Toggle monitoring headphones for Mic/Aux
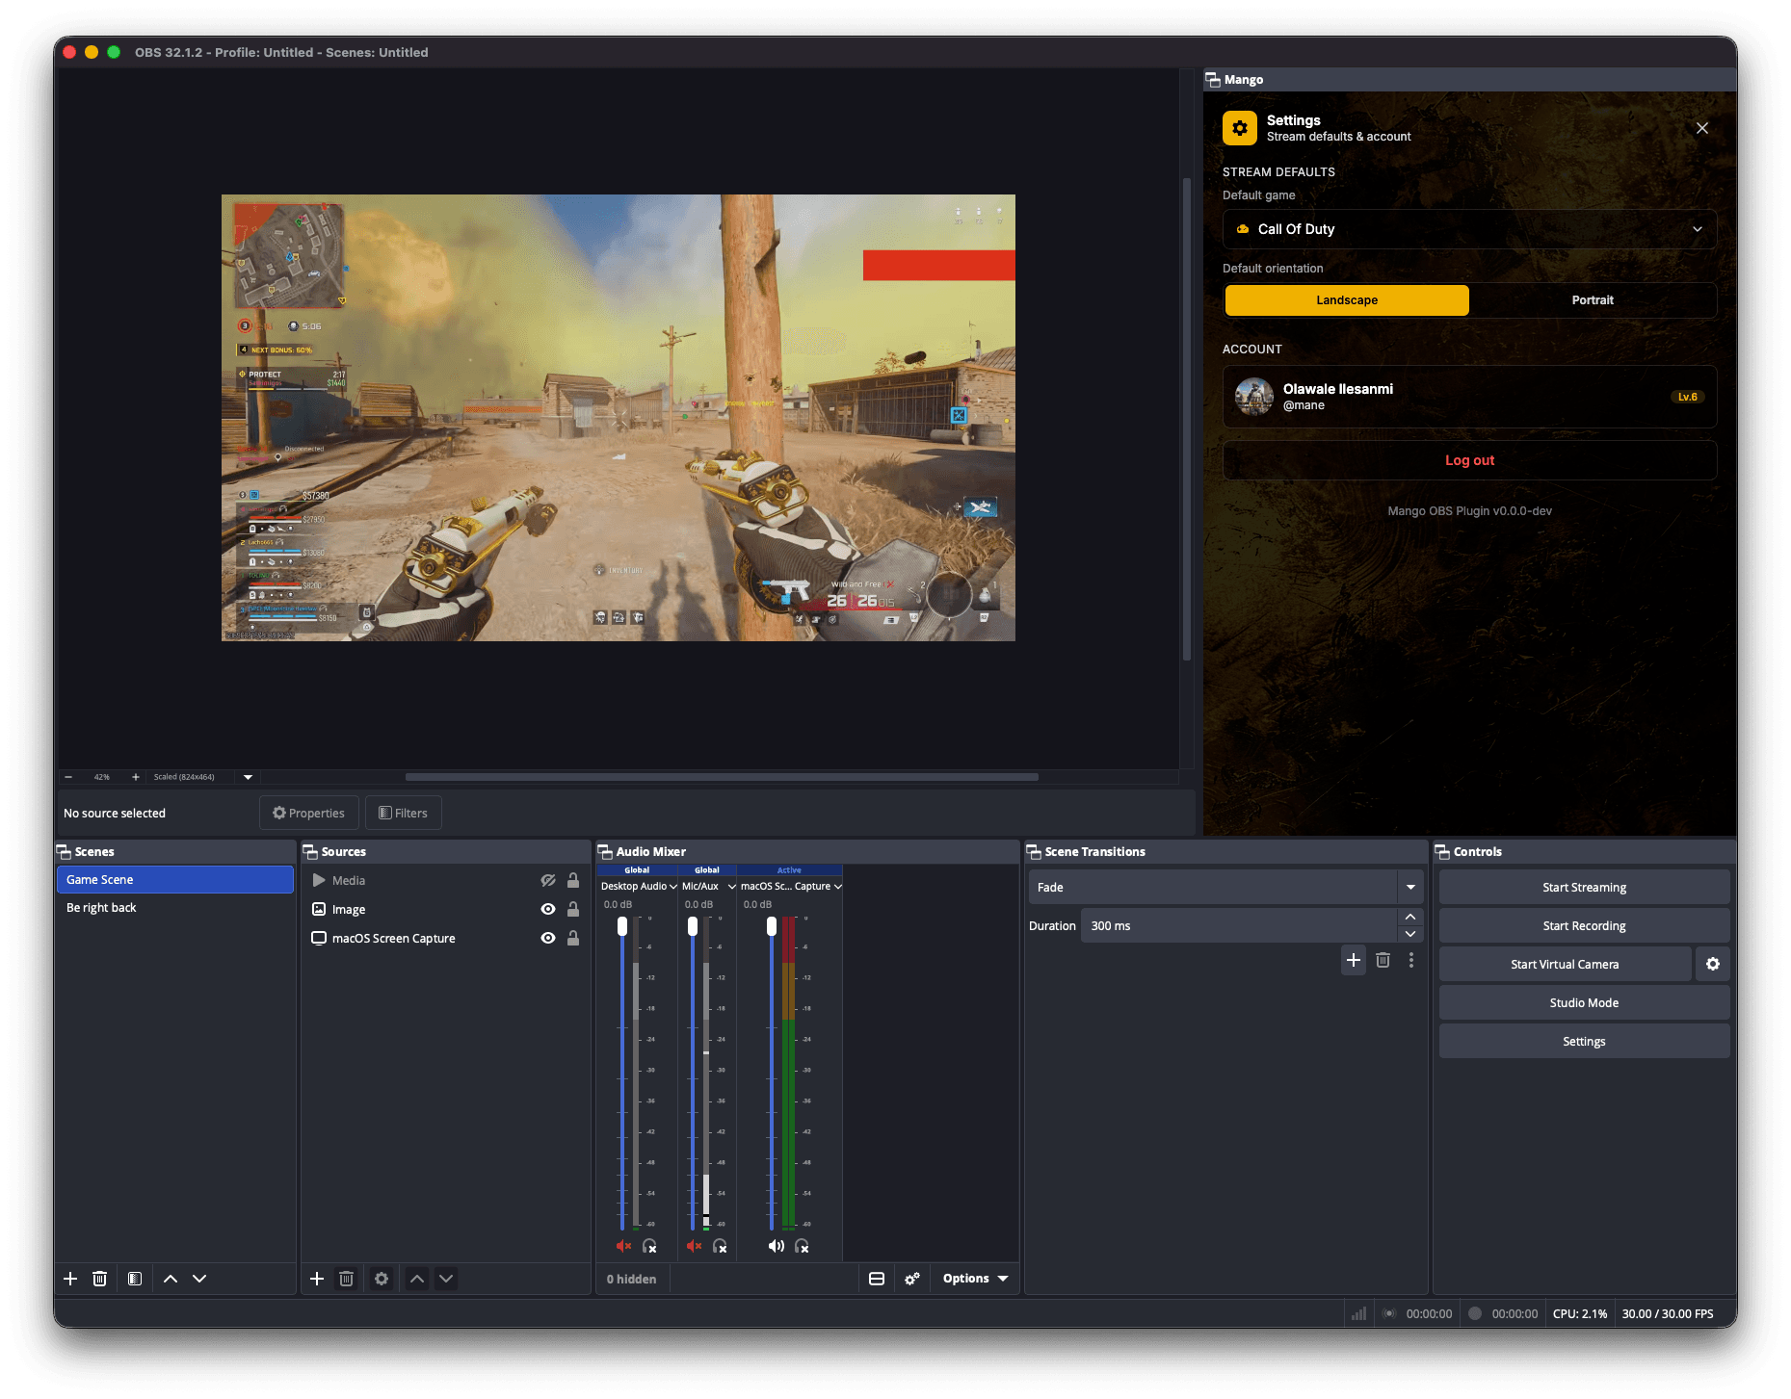Image resolution: width=1791 pixels, height=1399 pixels. click(x=720, y=1246)
